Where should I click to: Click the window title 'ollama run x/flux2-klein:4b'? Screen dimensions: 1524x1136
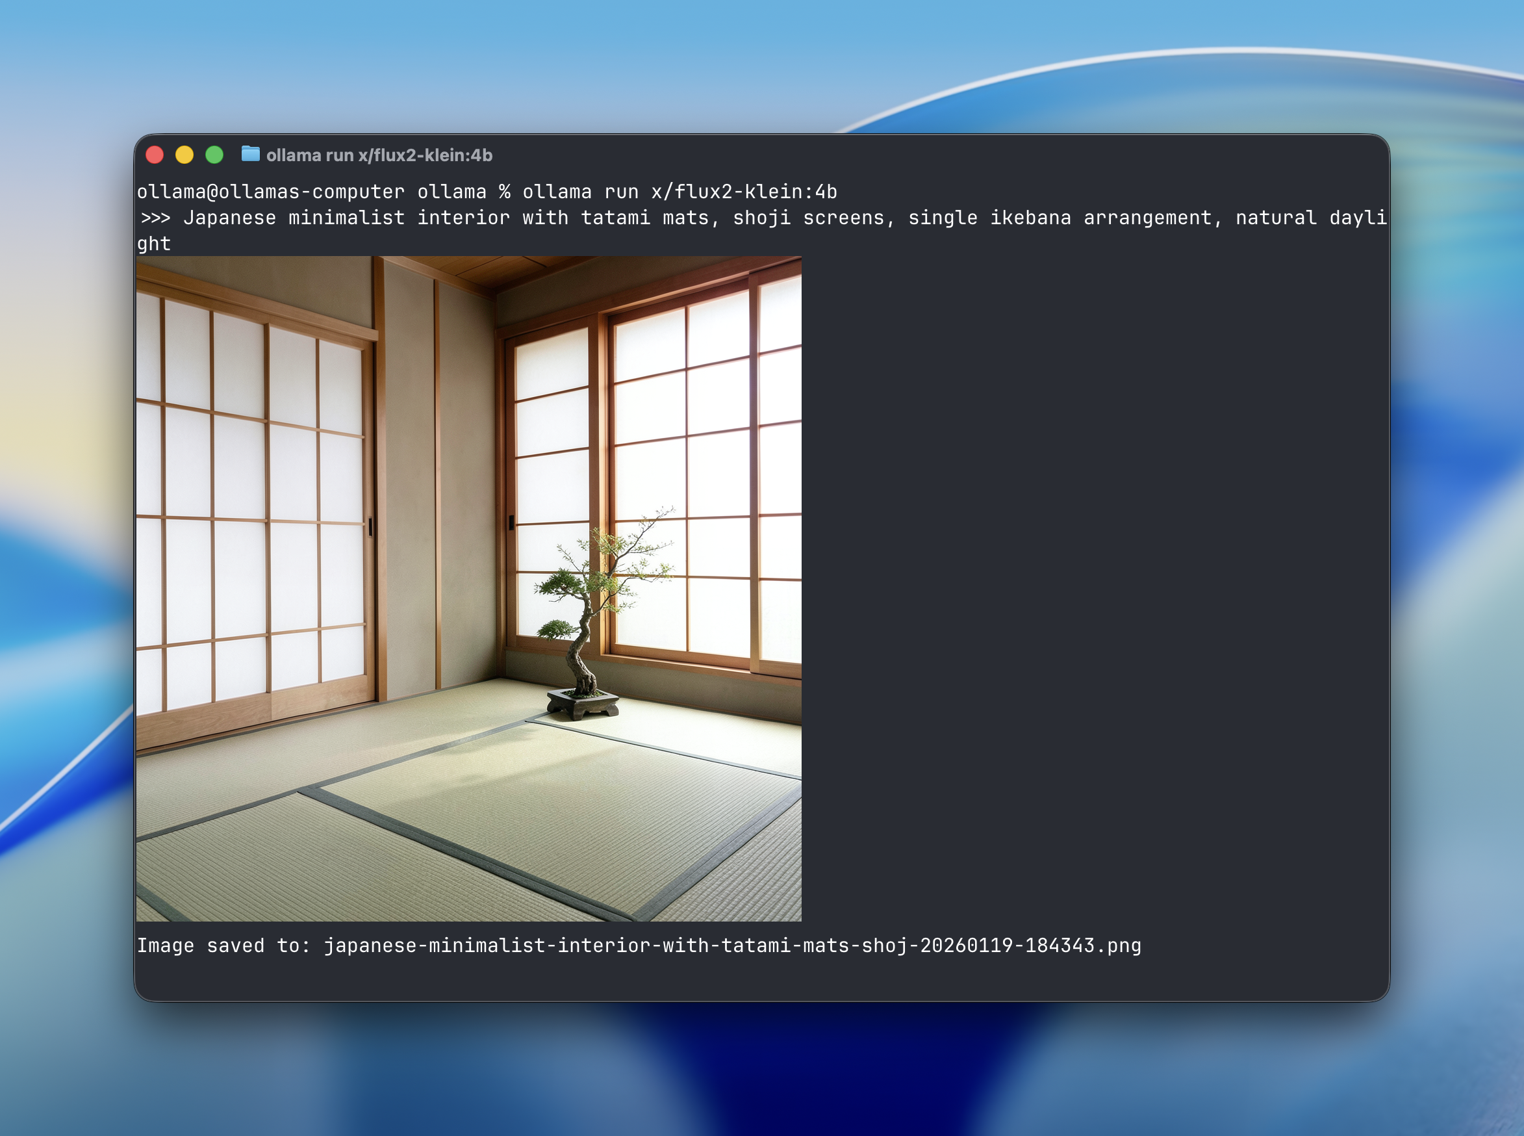(x=379, y=155)
